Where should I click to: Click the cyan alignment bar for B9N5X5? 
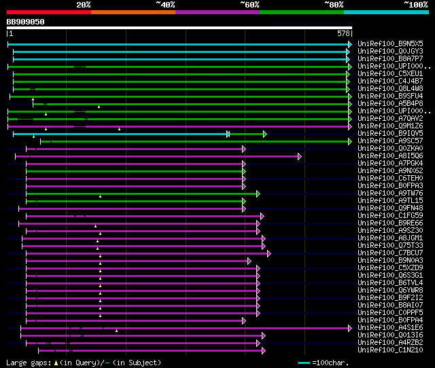point(178,44)
